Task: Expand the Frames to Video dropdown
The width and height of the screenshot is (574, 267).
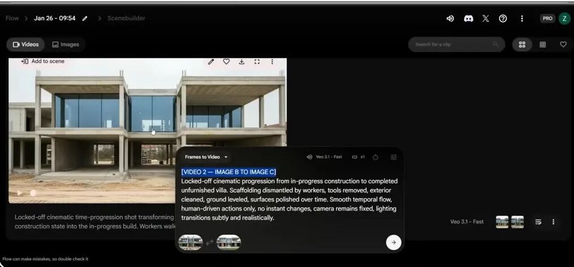Action: 207,157
